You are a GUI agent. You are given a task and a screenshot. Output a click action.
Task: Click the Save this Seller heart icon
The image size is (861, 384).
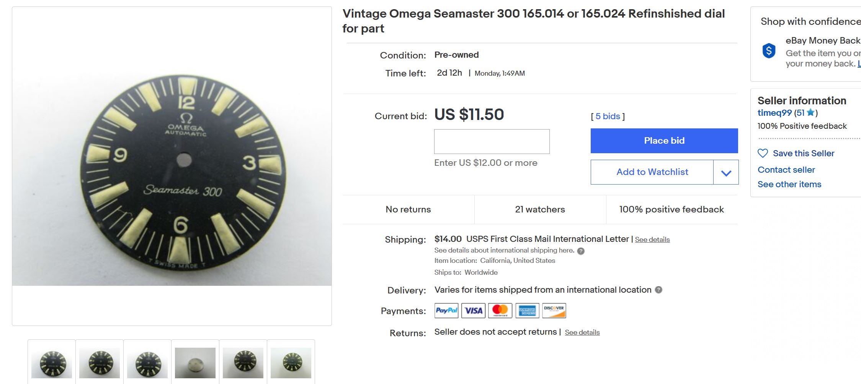pyautogui.click(x=763, y=153)
